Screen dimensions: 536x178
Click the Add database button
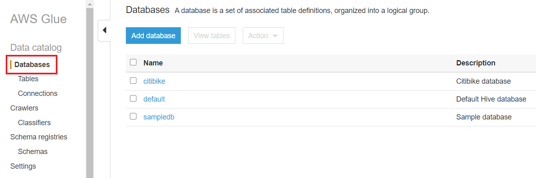[x=153, y=36]
